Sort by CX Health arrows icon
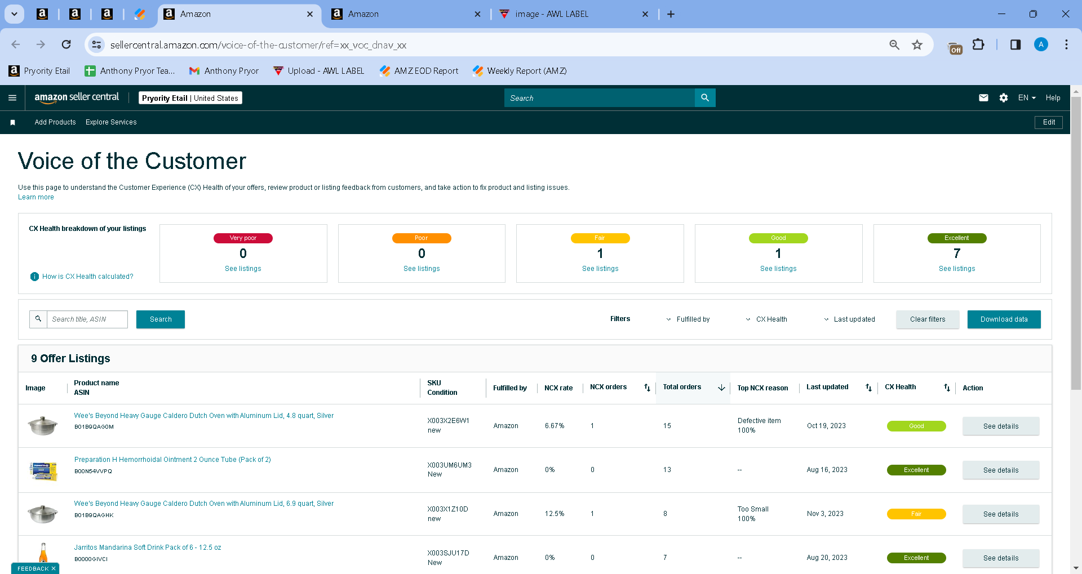 pos(947,388)
